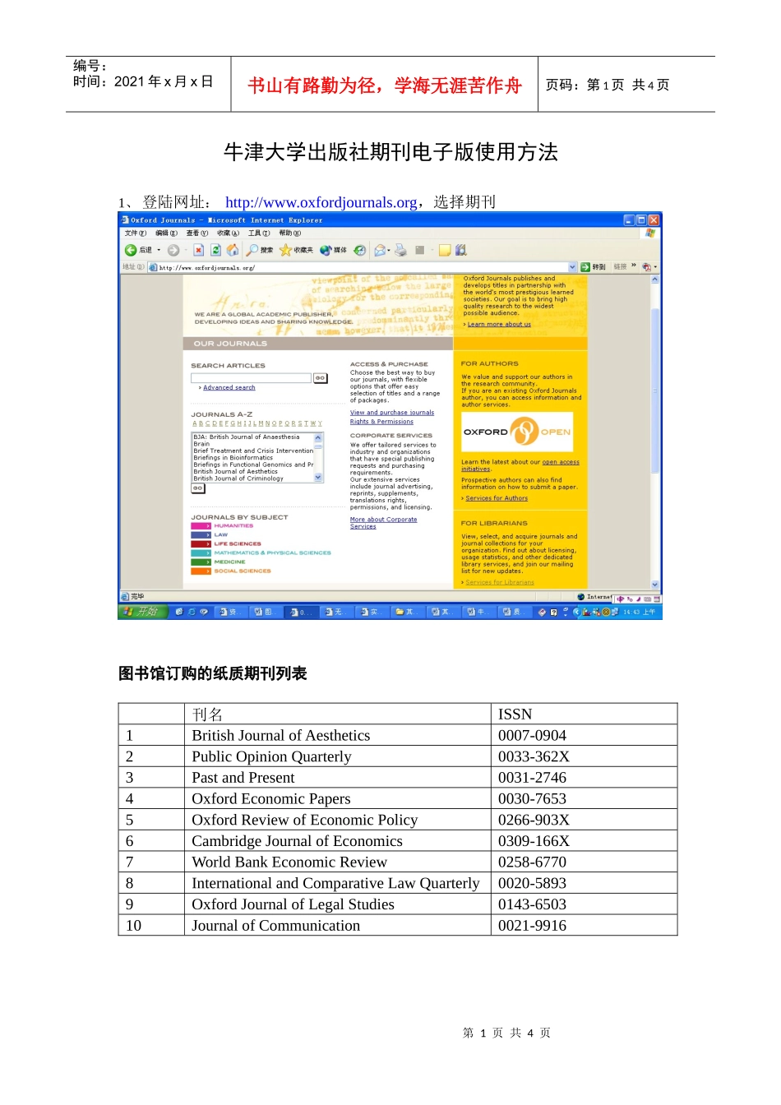
Task: Click the red Life Sciences arrow icon
Action: pos(201,543)
